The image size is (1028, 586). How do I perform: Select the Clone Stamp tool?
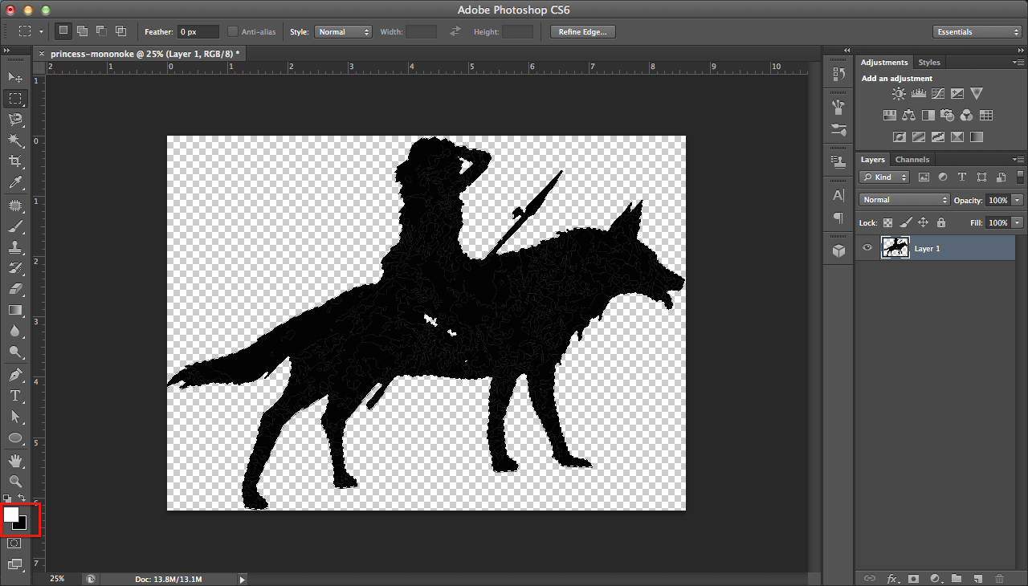[x=15, y=247]
